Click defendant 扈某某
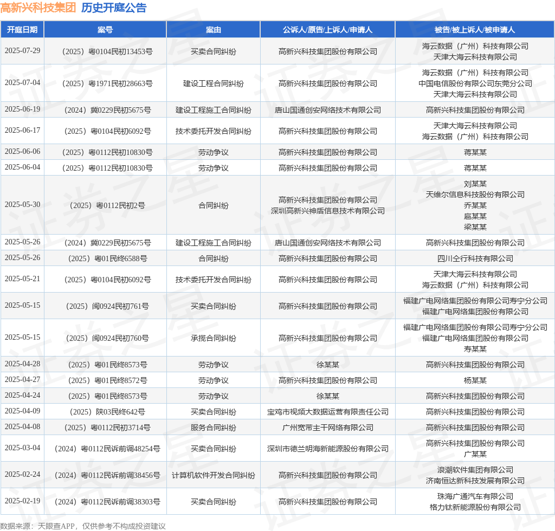The image size is (555, 531). tap(475, 216)
